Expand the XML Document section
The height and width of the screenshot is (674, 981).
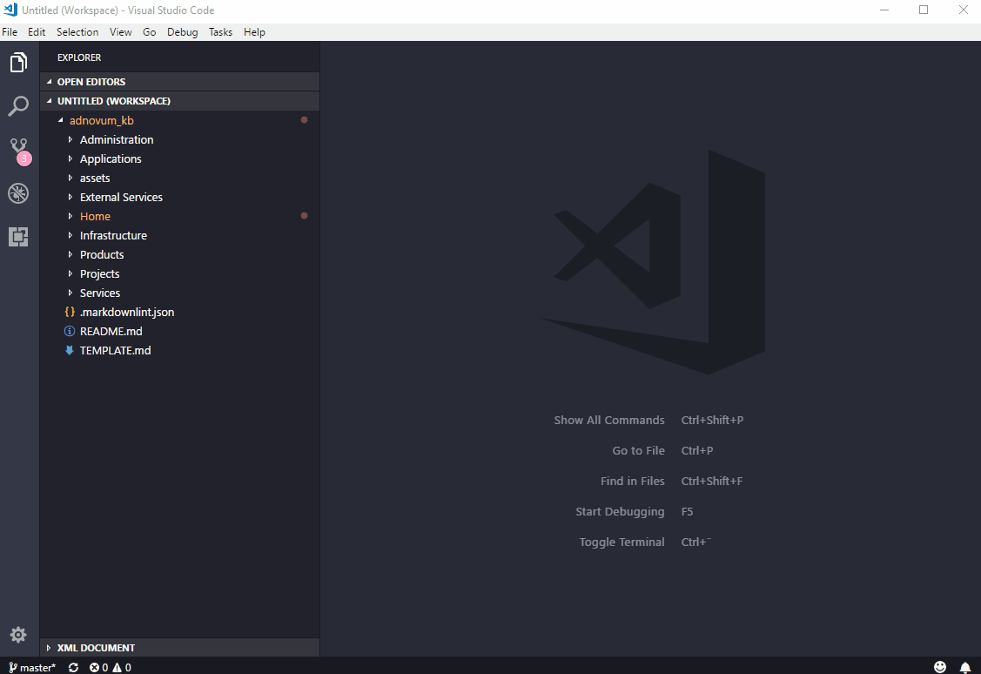(180, 648)
